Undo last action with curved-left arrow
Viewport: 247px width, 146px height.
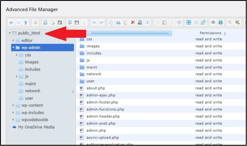(94, 23)
